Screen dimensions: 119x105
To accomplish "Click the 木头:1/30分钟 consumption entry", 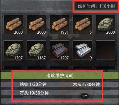I will 86,85.
